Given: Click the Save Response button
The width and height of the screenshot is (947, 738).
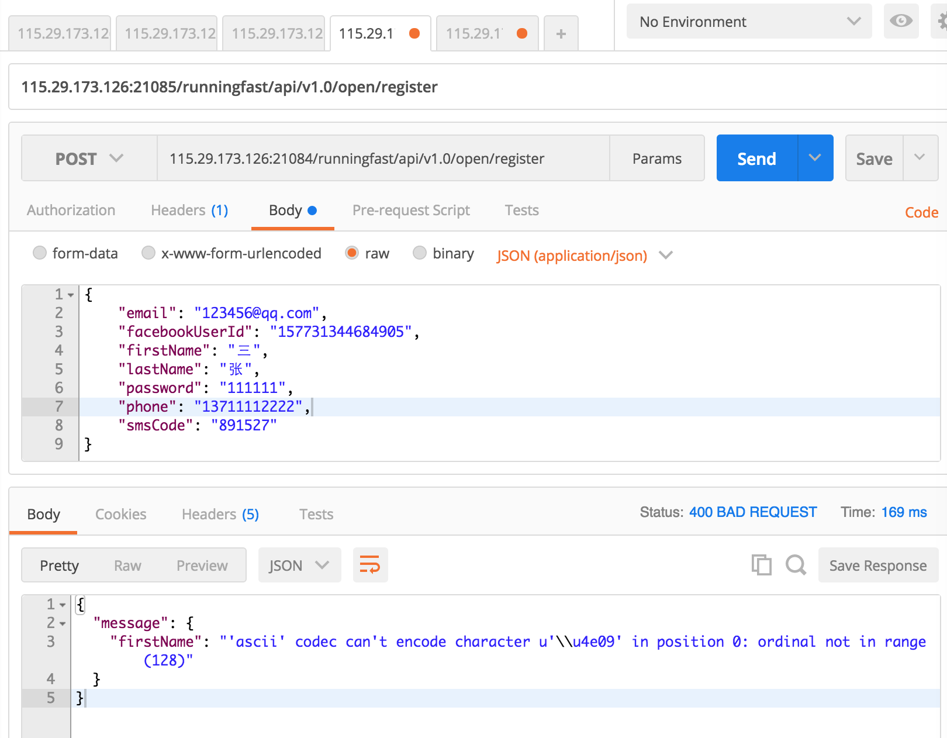Looking at the screenshot, I should click(877, 565).
